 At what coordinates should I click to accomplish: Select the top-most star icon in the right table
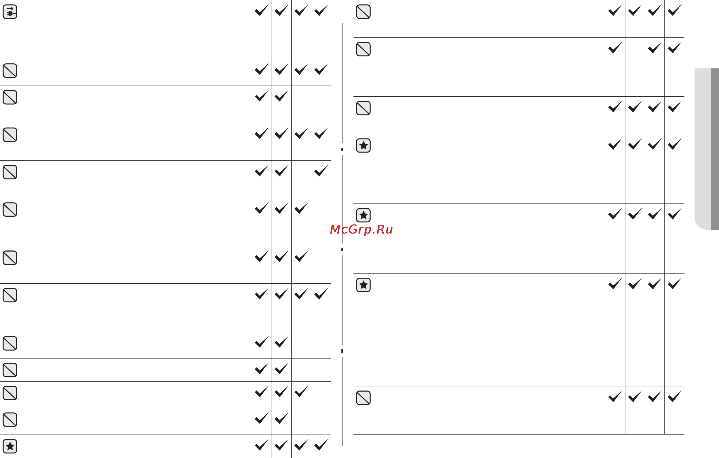(x=363, y=145)
